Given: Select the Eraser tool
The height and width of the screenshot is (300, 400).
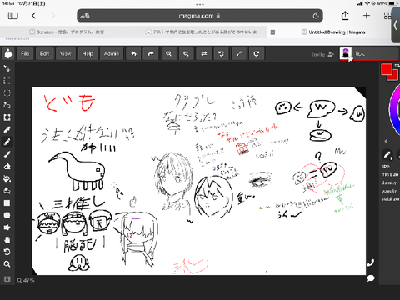Looking at the screenshot, I should [7, 166].
